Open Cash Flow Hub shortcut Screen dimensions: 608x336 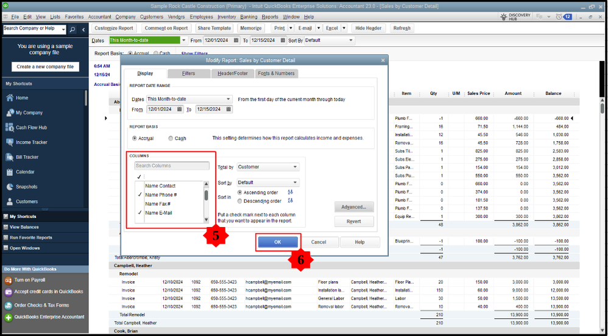pos(31,127)
